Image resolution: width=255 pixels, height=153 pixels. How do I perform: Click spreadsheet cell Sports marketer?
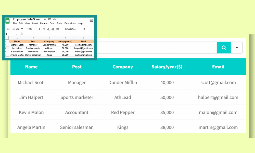[33, 48]
